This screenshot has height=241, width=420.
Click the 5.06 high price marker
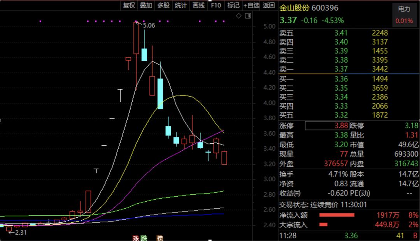coord(149,25)
